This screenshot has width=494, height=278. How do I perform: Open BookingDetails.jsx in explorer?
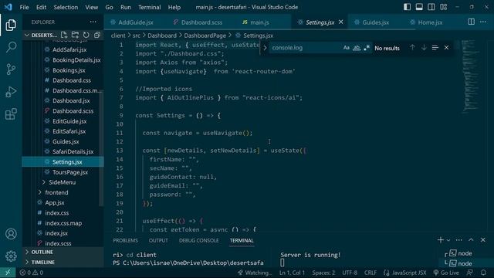point(76,60)
